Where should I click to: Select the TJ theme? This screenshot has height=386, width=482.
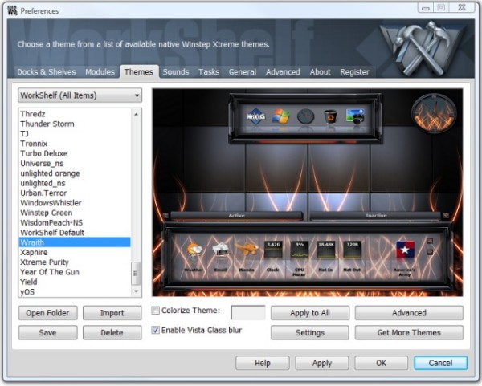(75, 133)
